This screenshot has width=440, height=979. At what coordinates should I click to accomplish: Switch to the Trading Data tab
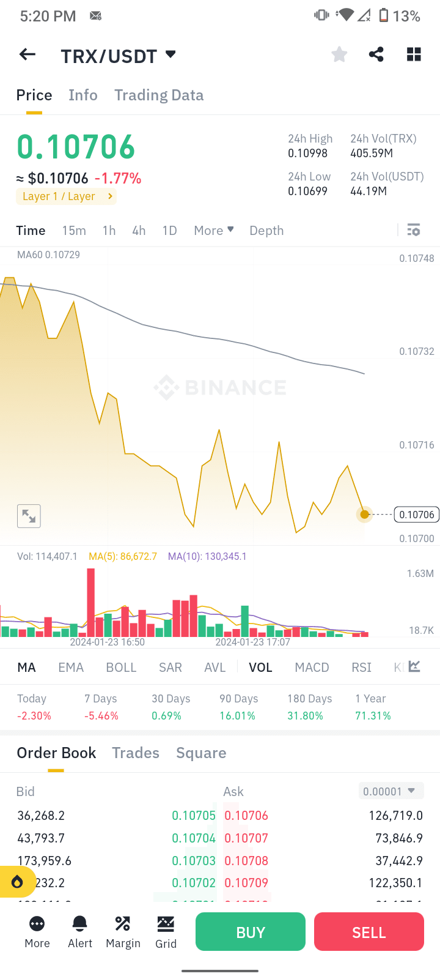[x=158, y=95]
